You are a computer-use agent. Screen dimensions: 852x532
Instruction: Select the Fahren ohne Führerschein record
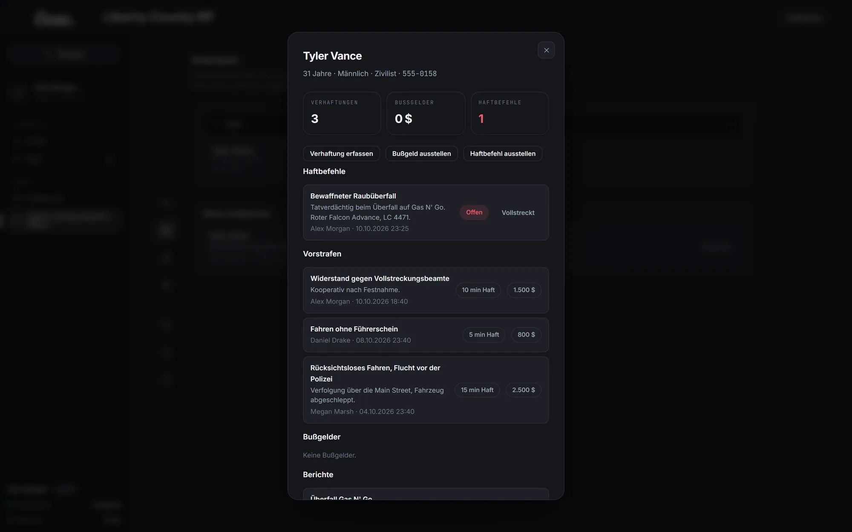[426, 335]
